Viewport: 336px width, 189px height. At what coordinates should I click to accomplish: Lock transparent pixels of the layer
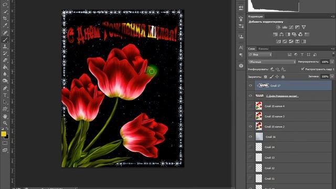coord(266,77)
